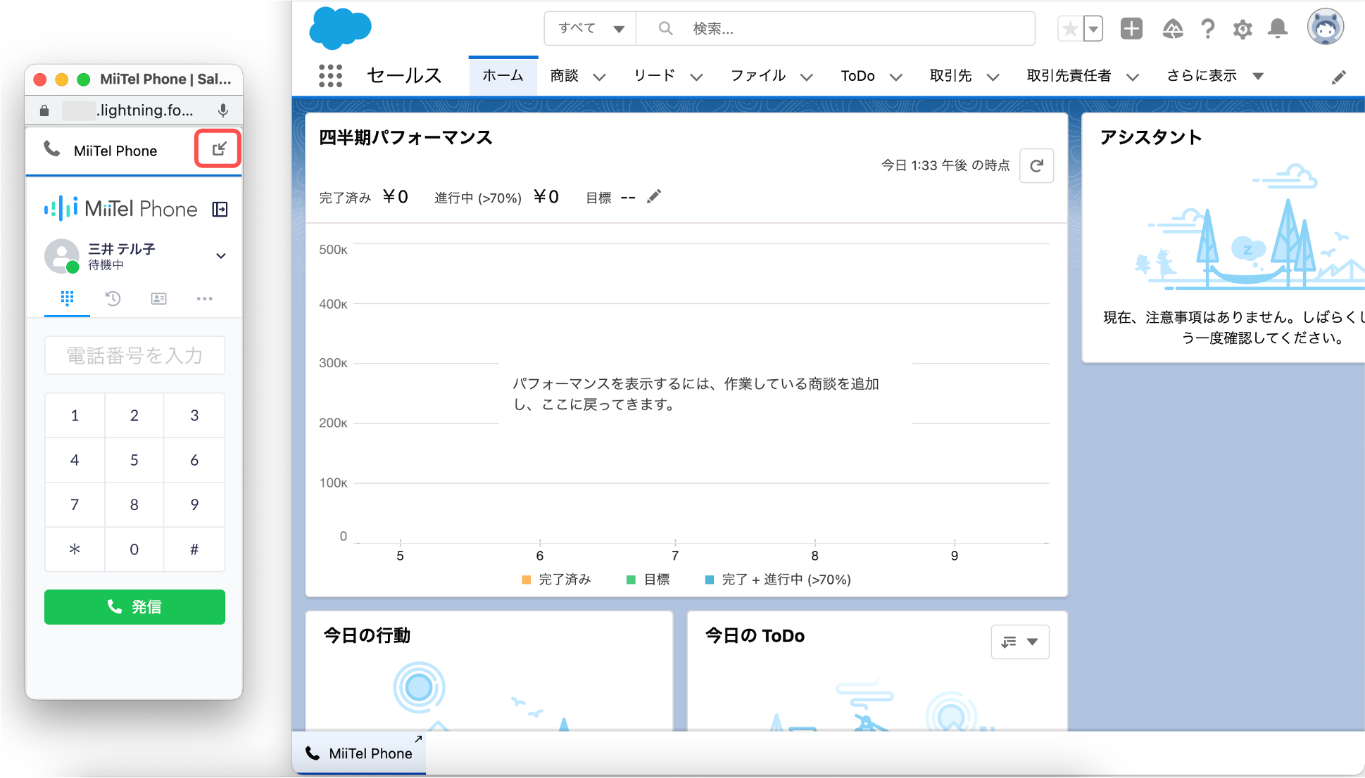This screenshot has height=778, width=1365.
Task: Select the 取引先責任者 tab
Action: (x=1069, y=76)
